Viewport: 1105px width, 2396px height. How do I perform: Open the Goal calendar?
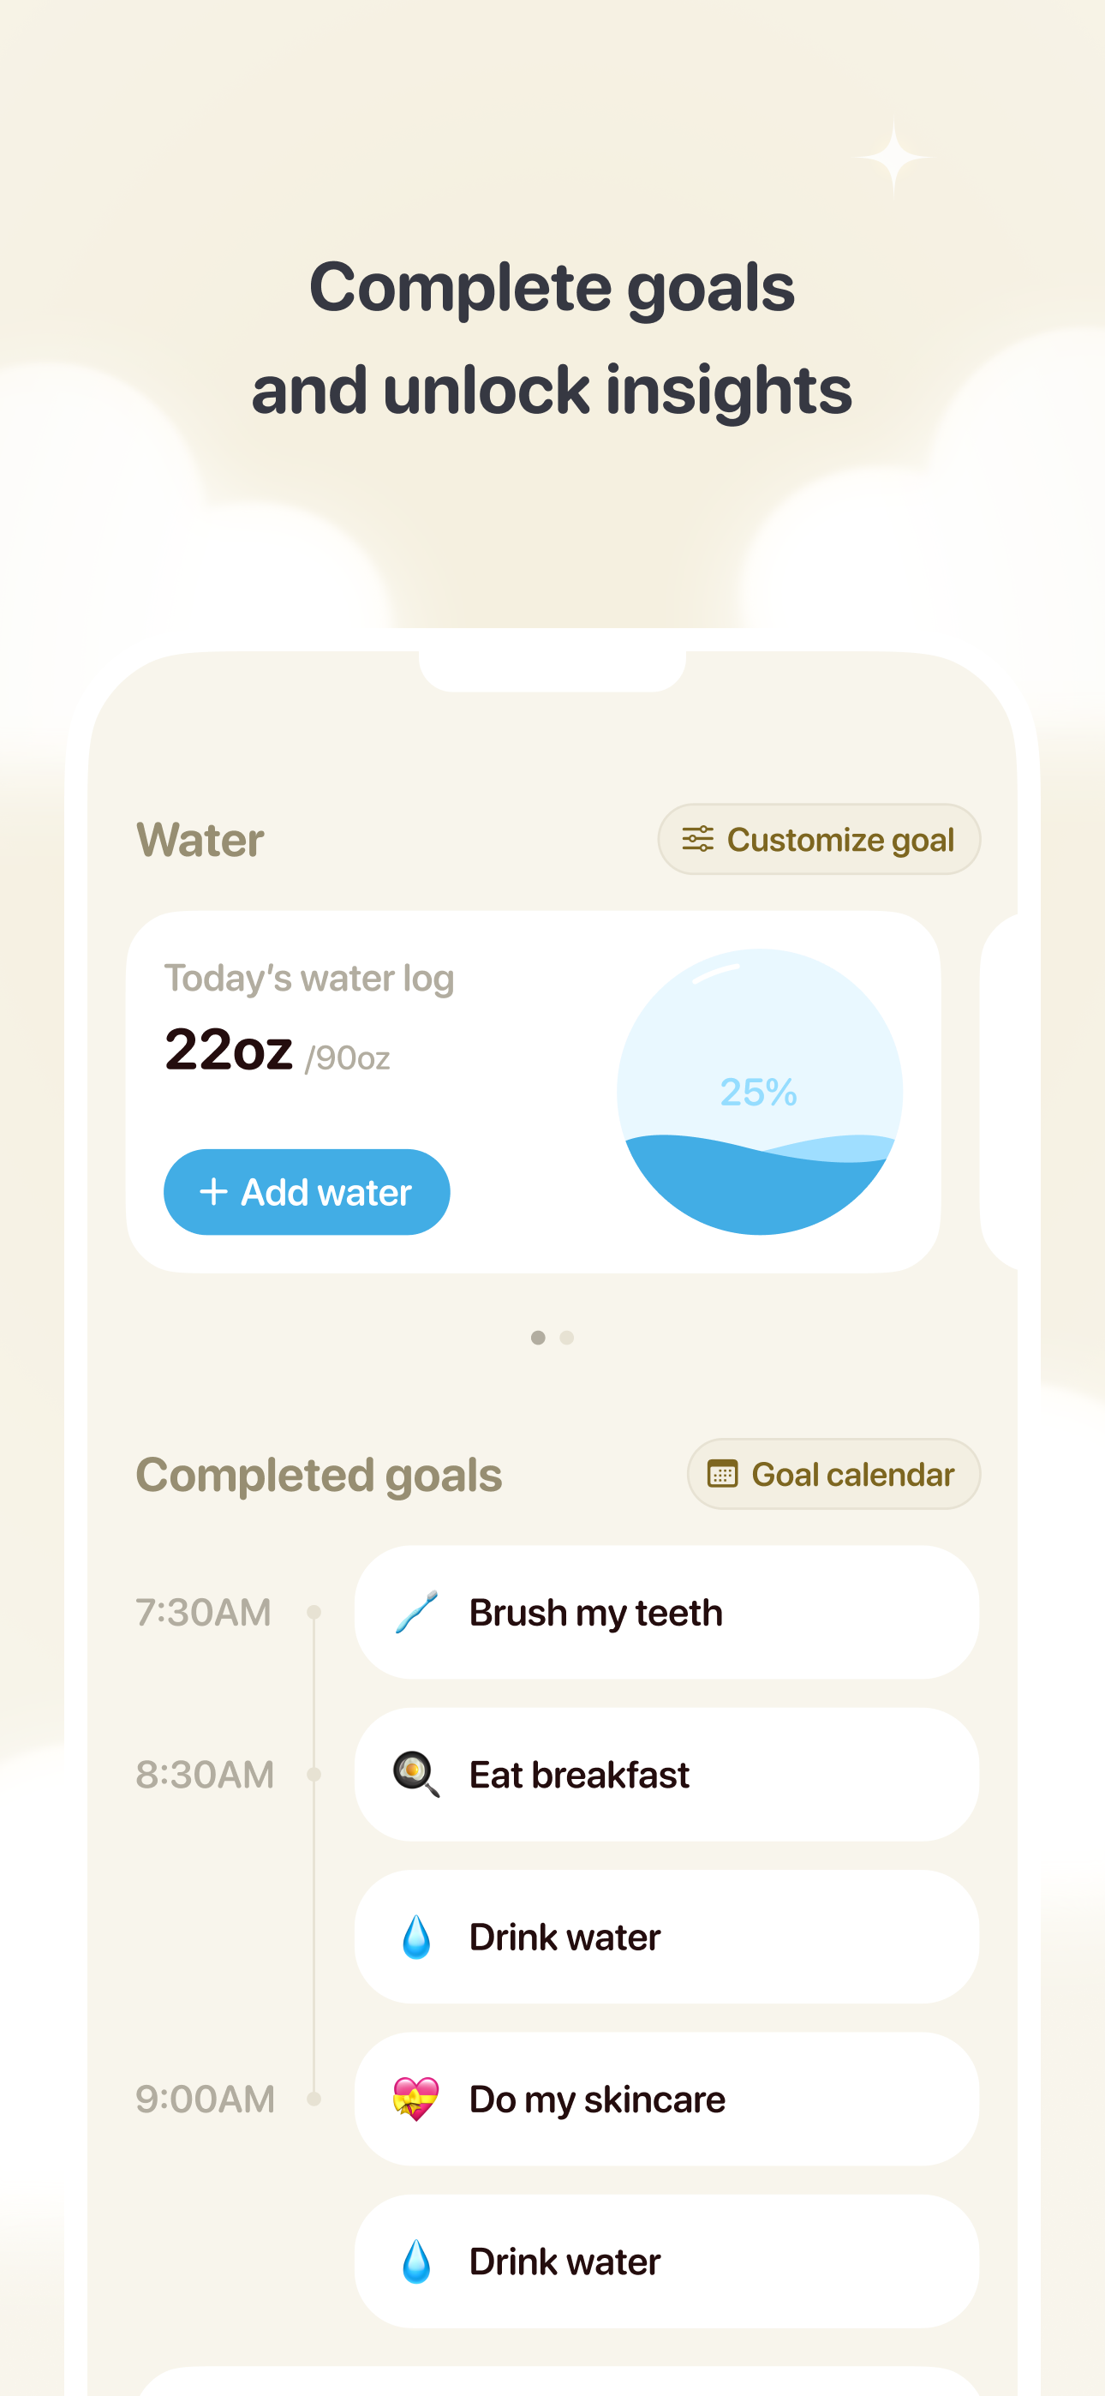tap(833, 1474)
